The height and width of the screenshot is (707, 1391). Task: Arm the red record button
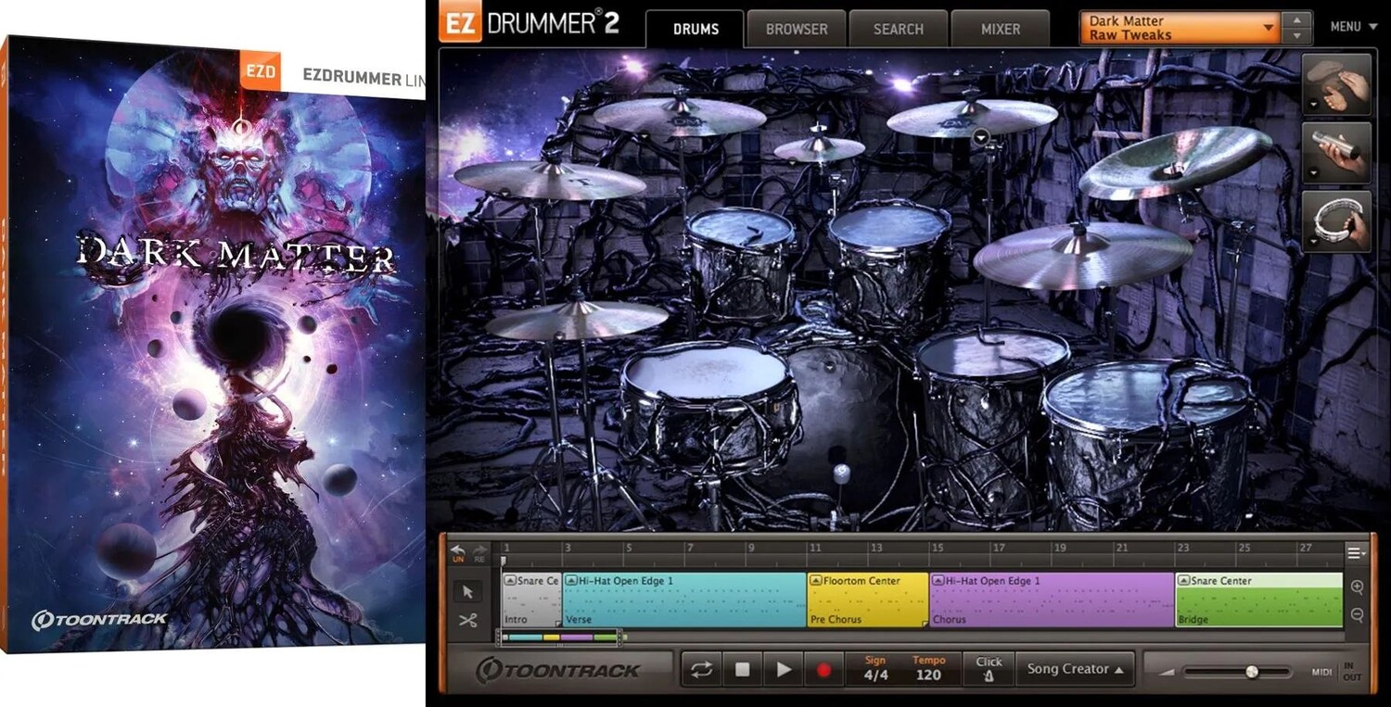823,670
